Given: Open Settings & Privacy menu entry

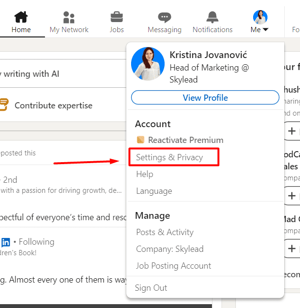Looking at the screenshot, I should tap(169, 157).
